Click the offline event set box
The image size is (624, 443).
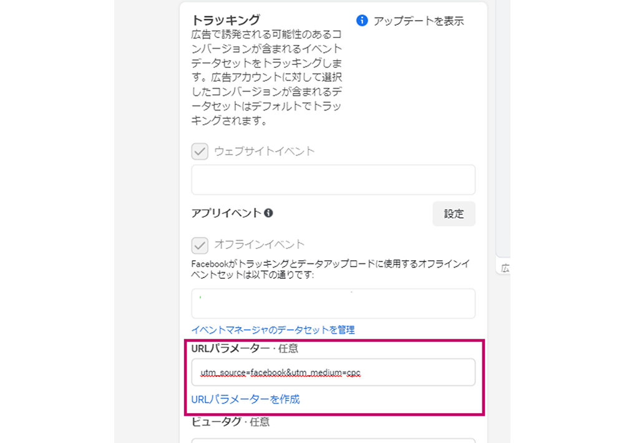tap(333, 304)
